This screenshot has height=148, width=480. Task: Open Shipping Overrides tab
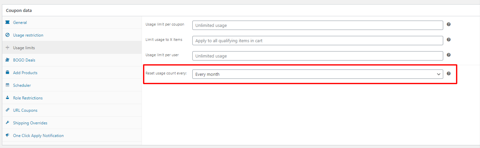click(x=72, y=123)
